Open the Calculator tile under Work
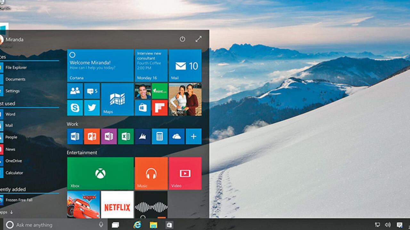This screenshot has width=410, height=230. (x=160, y=136)
